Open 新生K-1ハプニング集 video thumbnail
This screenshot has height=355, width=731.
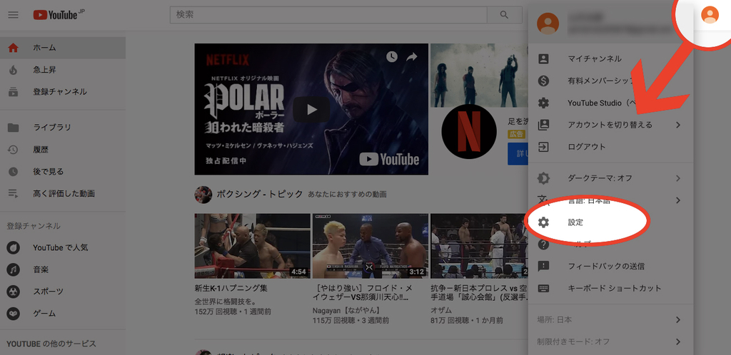[x=252, y=246]
